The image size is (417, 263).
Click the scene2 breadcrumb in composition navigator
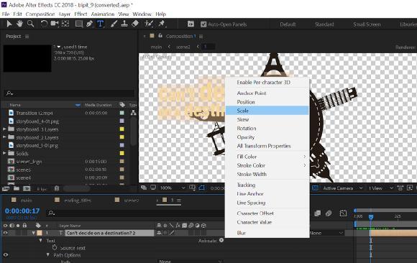point(183,47)
